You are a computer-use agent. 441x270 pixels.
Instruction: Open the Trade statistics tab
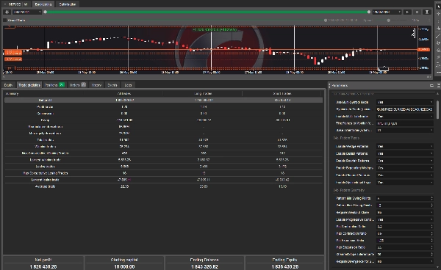[29, 85]
